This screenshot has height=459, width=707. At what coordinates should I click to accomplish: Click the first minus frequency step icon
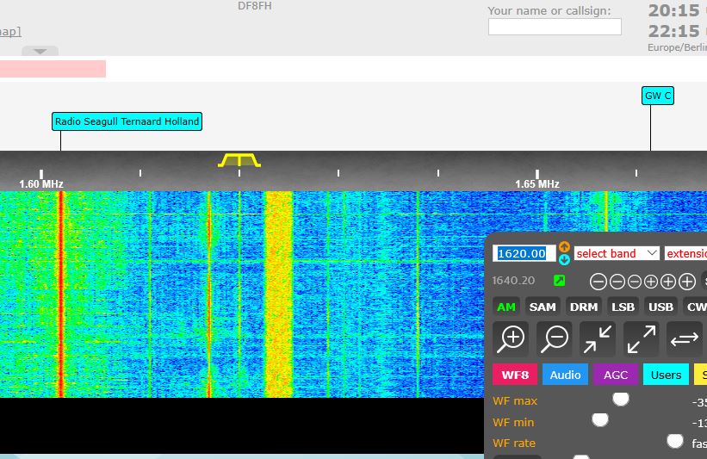click(x=598, y=282)
